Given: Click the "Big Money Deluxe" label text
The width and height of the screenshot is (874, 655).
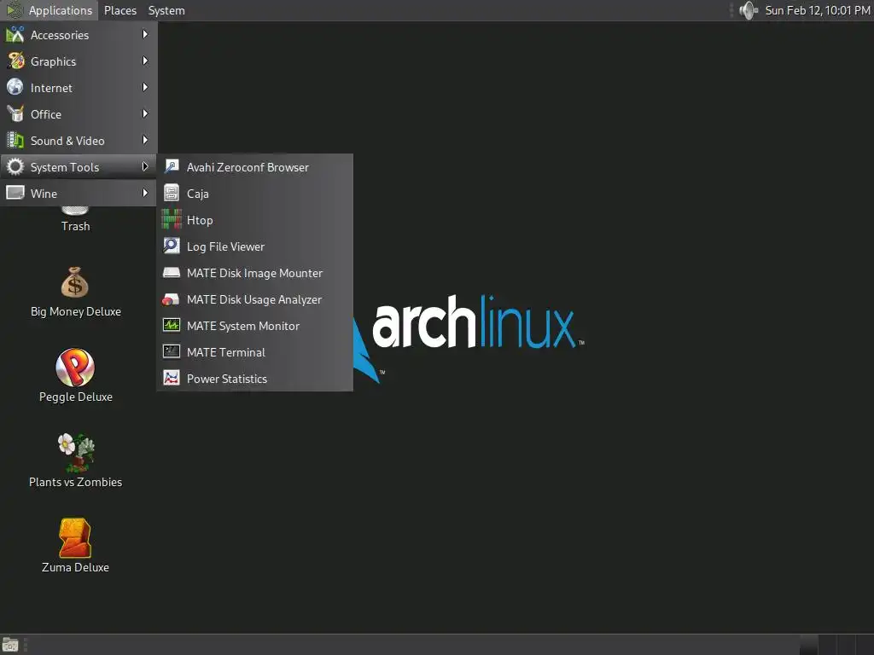Looking at the screenshot, I should (x=76, y=311).
